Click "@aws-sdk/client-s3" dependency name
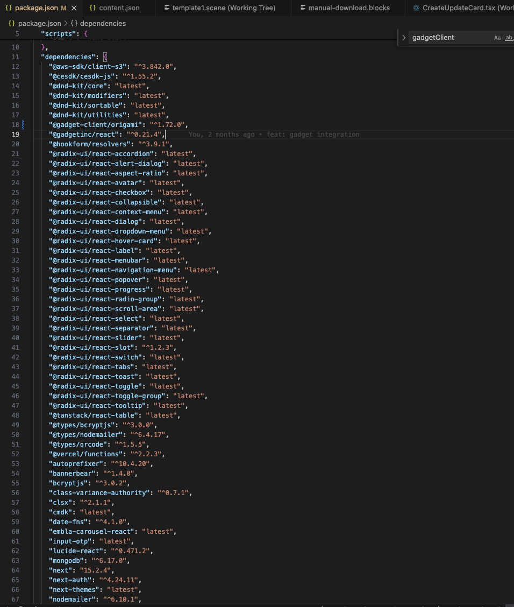This screenshot has width=514, height=607. (88, 67)
